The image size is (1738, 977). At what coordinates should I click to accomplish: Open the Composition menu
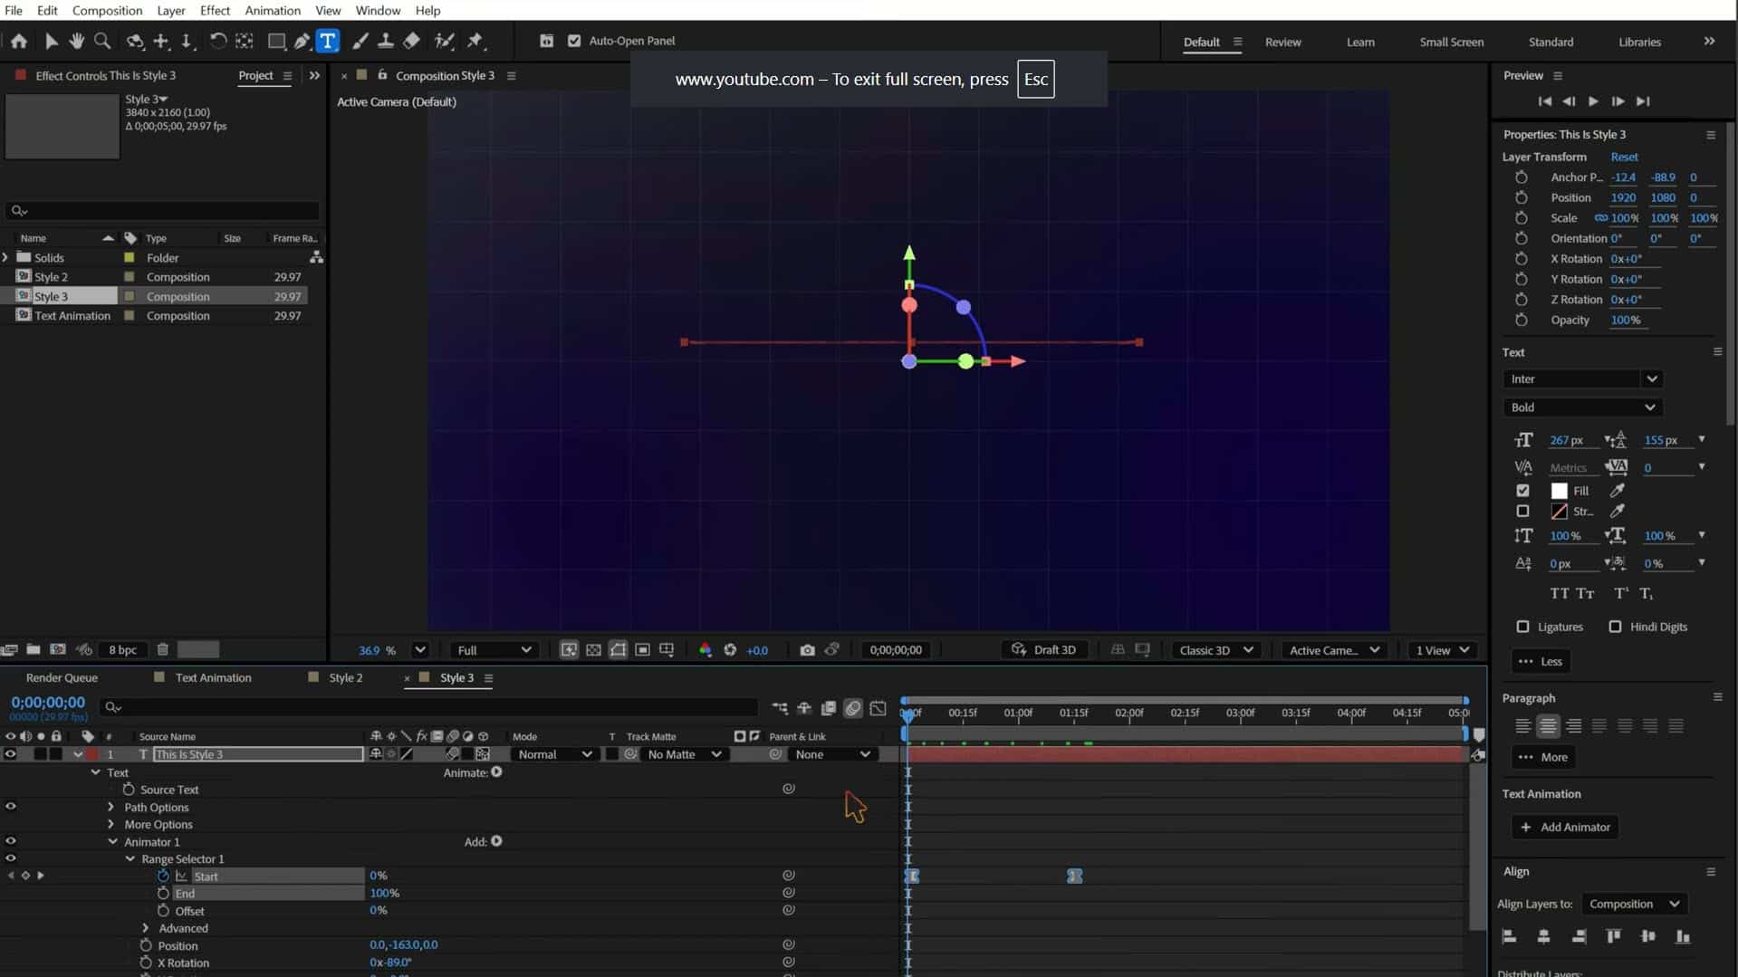coord(107,10)
